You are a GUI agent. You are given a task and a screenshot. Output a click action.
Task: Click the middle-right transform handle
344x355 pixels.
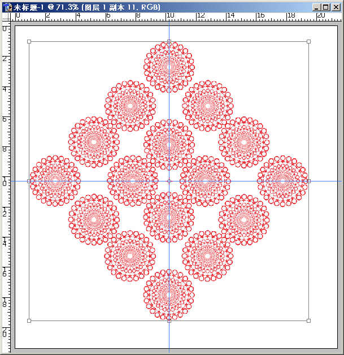[x=309, y=181]
